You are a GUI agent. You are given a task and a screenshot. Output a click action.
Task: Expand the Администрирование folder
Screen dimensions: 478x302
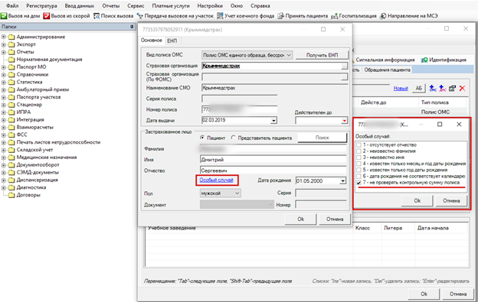(x=4, y=37)
